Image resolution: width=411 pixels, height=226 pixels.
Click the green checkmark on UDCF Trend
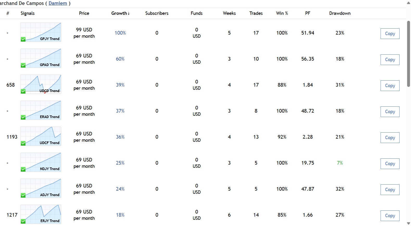[23, 143]
